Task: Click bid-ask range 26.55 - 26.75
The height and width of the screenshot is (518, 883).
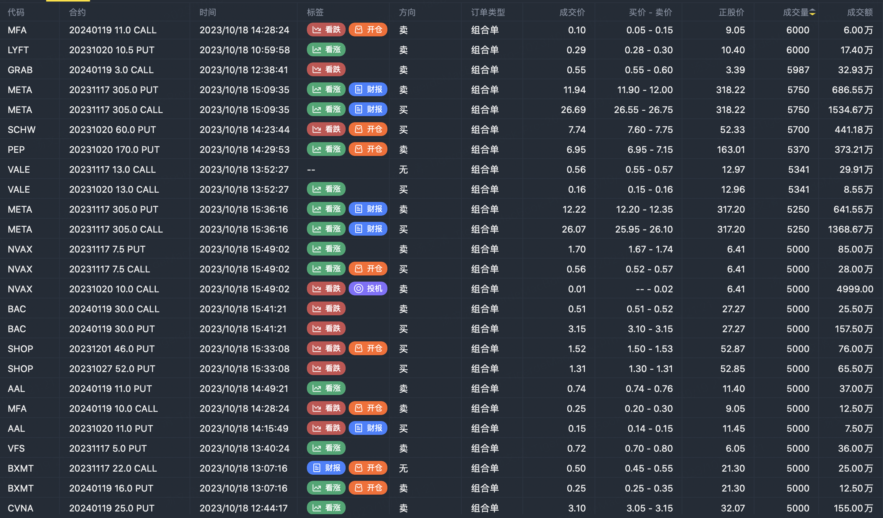Action: coord(643,110)
